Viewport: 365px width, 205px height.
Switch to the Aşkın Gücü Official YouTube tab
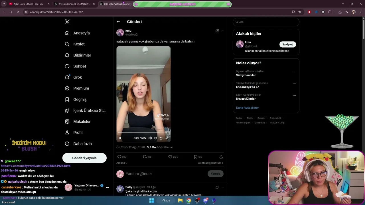pyautogui.click(x=28, y=4)
